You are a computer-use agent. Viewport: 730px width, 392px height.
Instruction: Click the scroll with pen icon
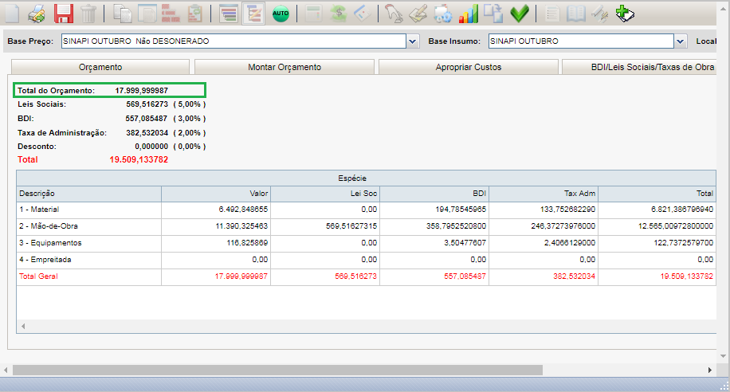click(599, 14)
